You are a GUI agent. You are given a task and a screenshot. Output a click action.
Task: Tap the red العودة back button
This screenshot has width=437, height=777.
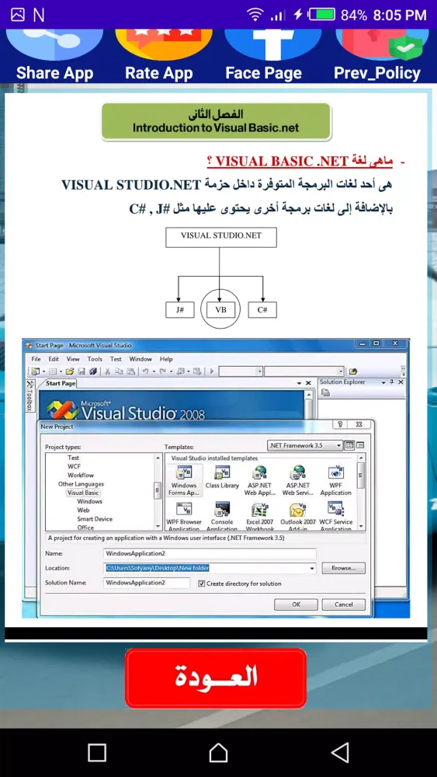pos(216,678)
